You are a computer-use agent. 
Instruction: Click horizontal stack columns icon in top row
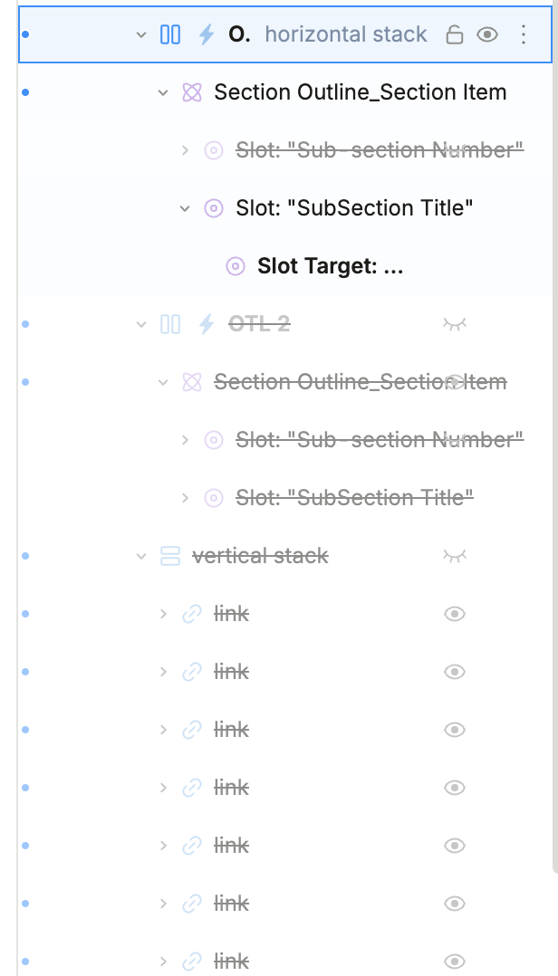coord(170,35)
